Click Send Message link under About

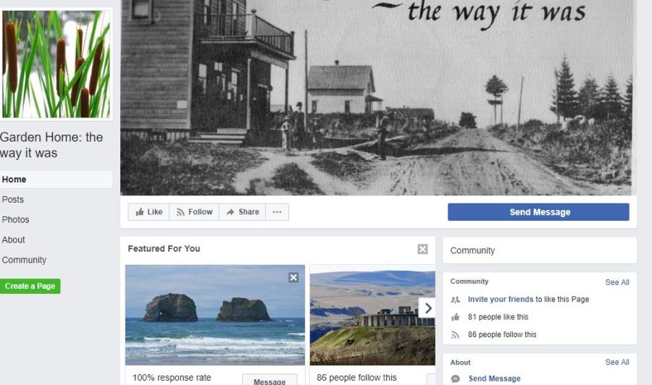coord(494,378)
